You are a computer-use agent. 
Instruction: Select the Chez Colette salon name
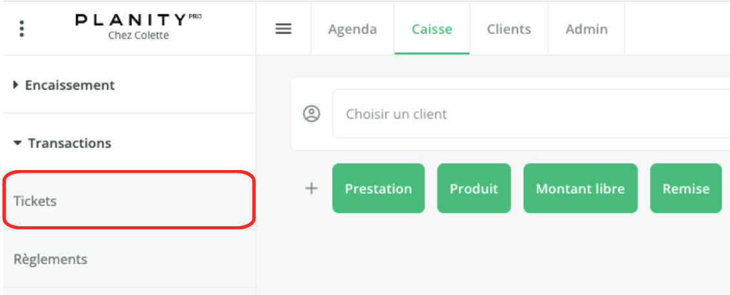coord(139,35)
